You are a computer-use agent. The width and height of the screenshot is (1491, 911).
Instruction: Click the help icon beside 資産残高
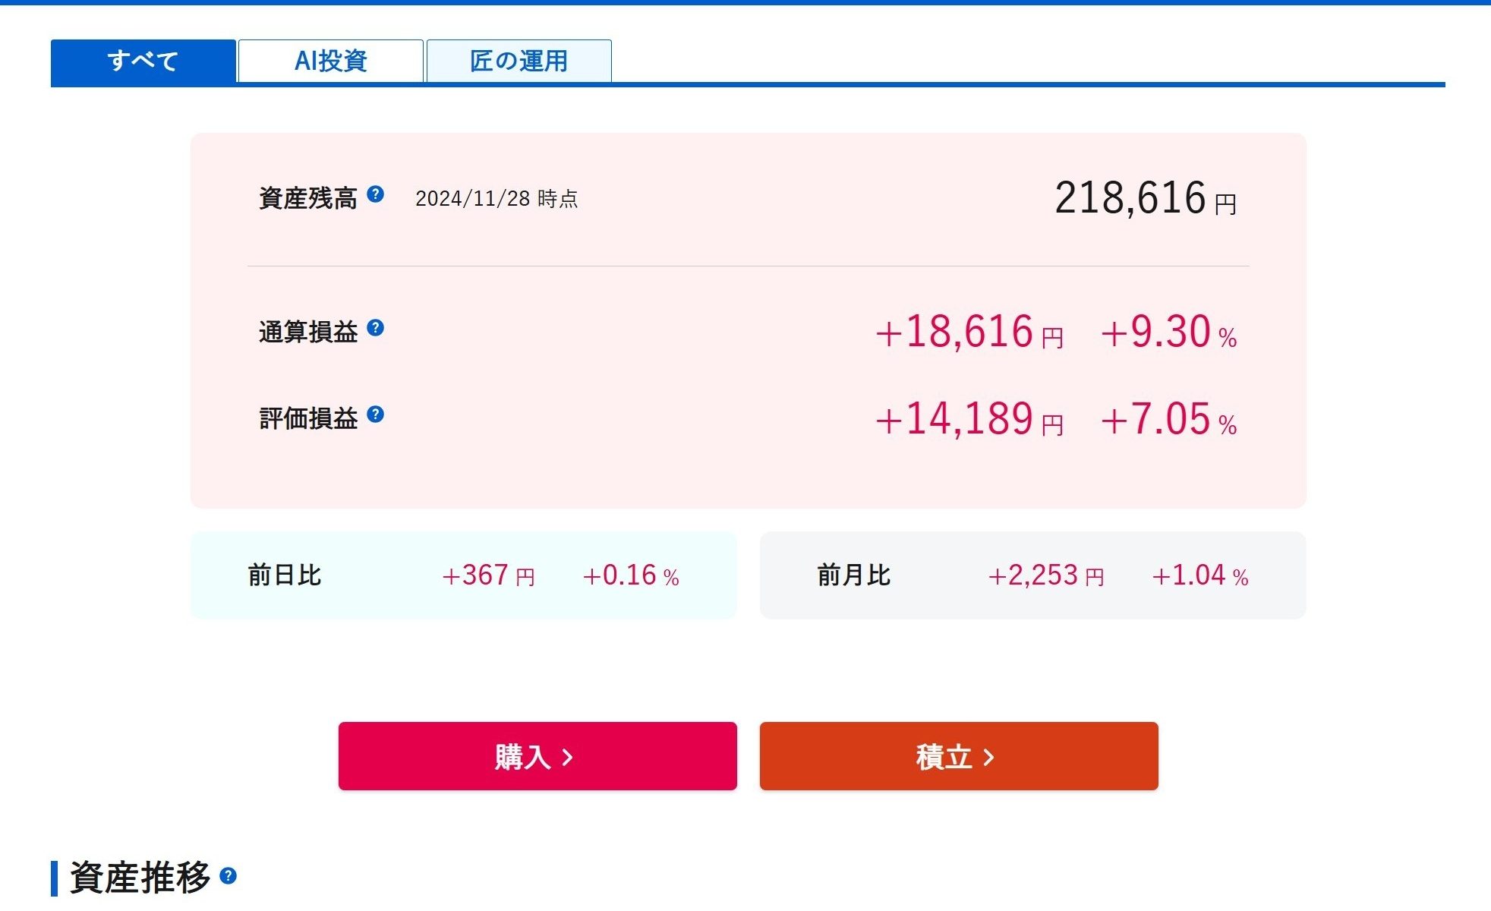point(375,194)
